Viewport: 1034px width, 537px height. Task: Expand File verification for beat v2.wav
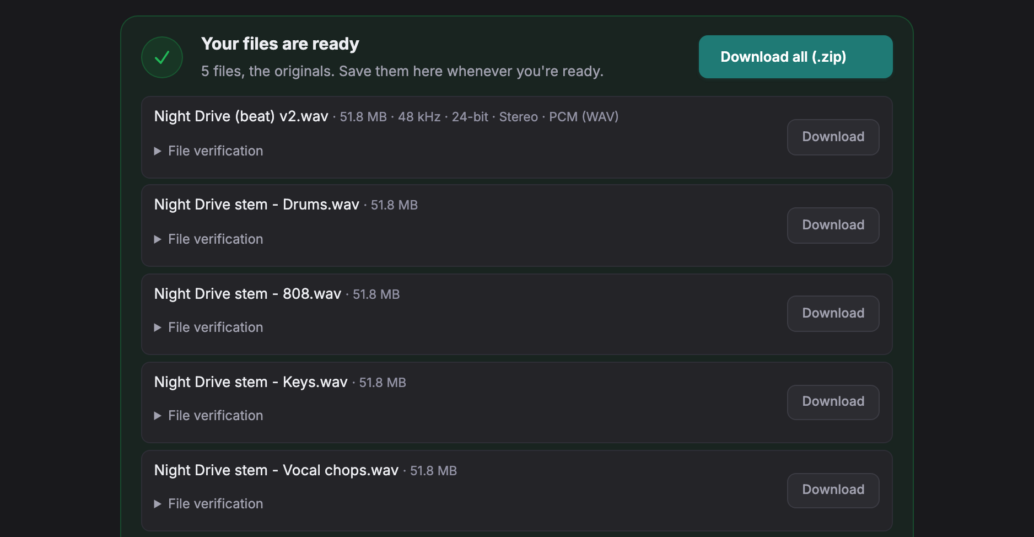(209, 151)
